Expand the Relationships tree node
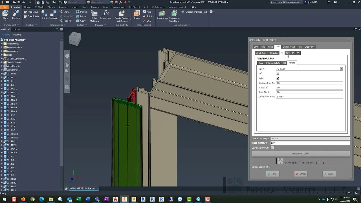This screenshot has height=203, width=361. point(2,44)
